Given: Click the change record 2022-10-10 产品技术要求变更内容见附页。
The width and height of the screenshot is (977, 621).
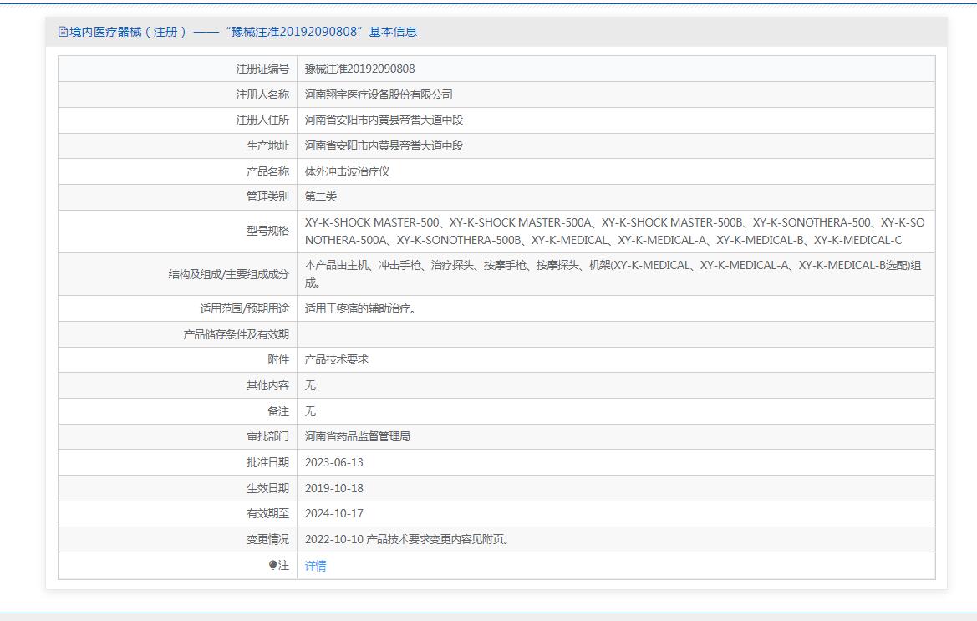Looking at the screenshot, I should [407, 539].
